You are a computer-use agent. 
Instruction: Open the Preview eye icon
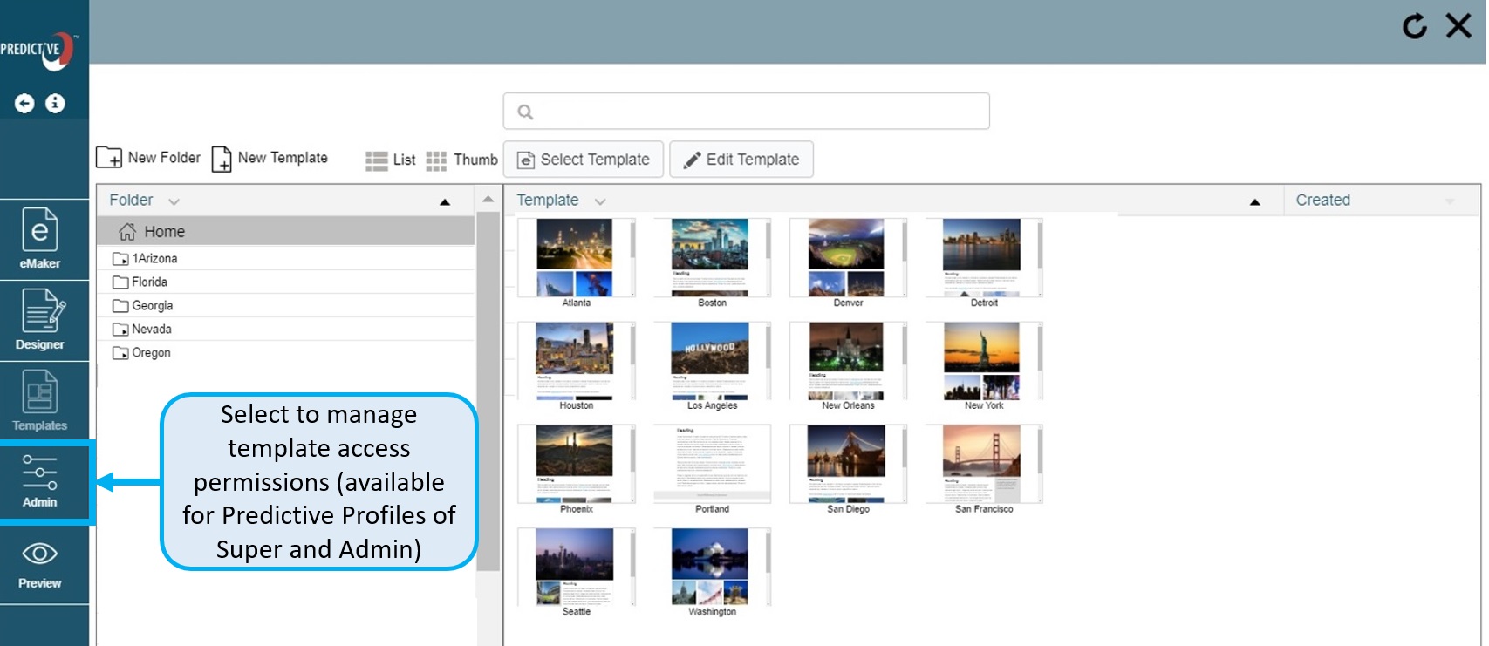coord(40,563)
